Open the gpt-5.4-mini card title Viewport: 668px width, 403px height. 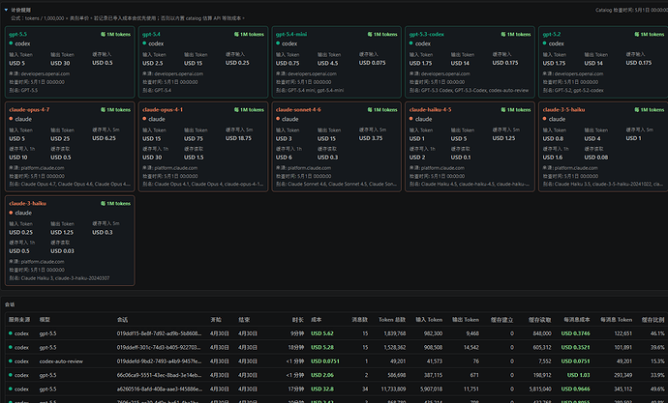point(291,34)
